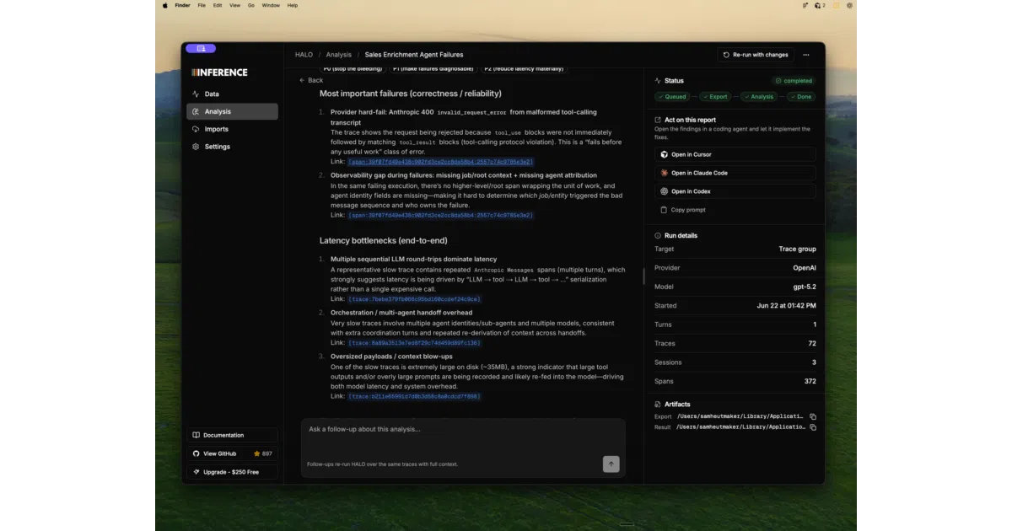
Task: Open the three-dots more options menu
Action: (806, 55)
